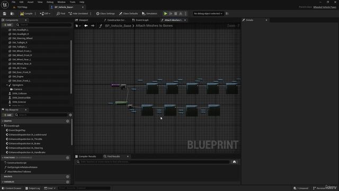
Task: Open Class Settings
Action: click(105, 14)
